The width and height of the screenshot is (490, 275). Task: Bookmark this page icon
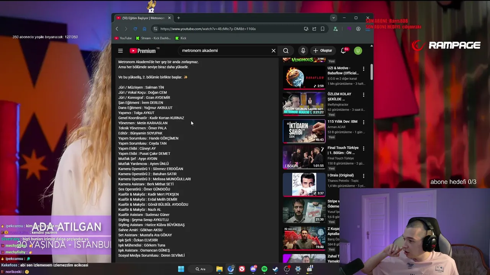click(x=323, y=29)
